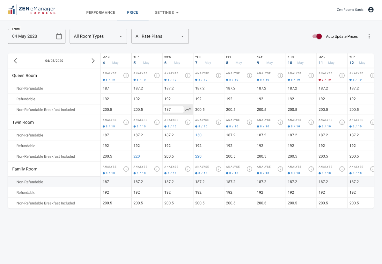
Task: Click ANALYSE for Queen Room on Monday 4
Action: (109, 73)
